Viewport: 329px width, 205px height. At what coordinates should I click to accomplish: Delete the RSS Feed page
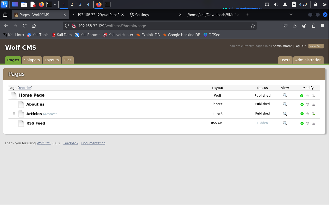click(307, 123)
